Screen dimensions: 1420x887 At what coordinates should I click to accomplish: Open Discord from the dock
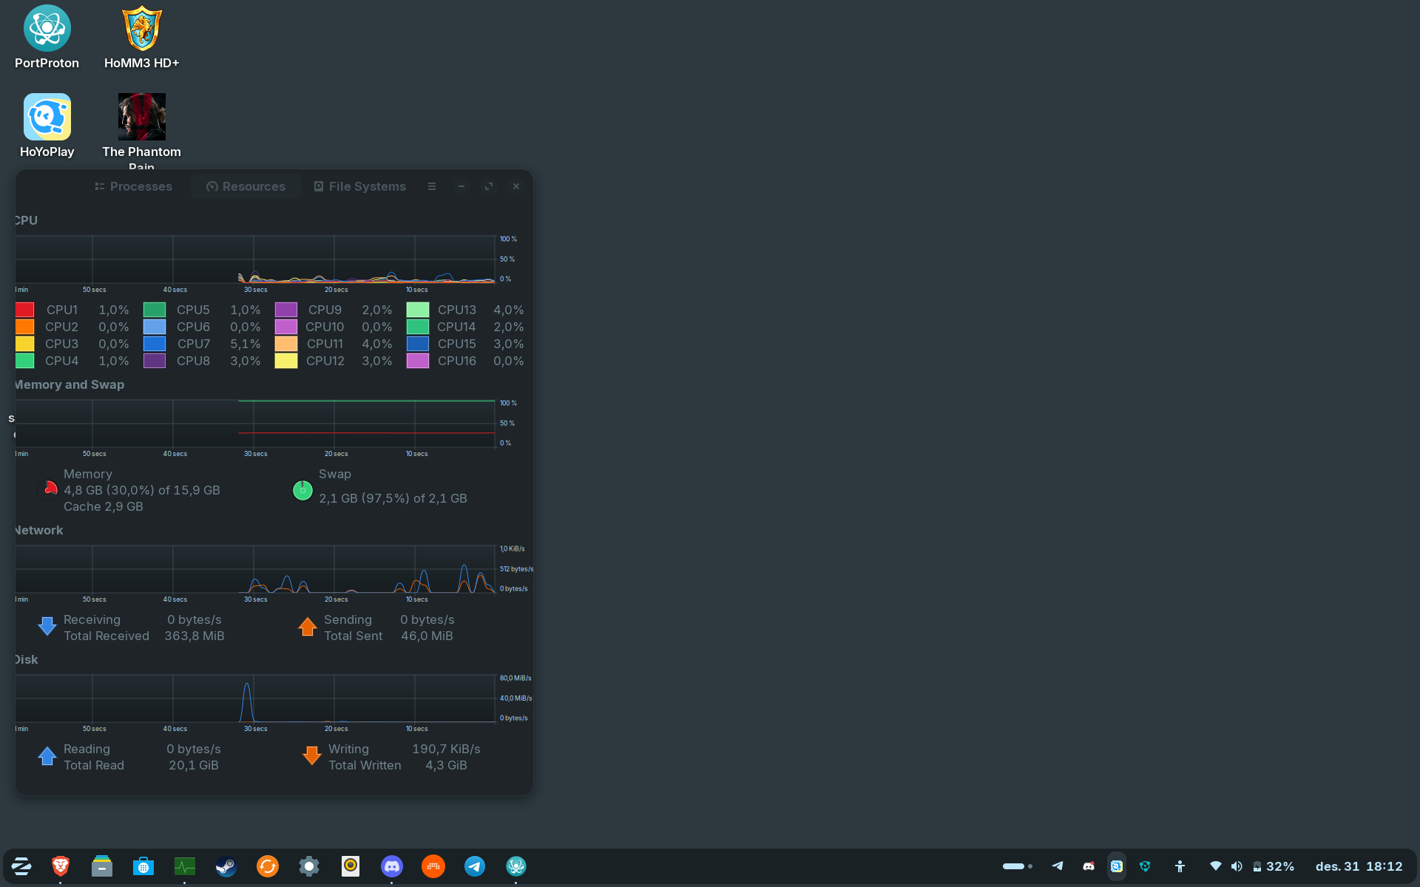pyautogui.click(x=392, y=866)
